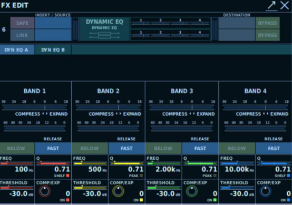
Task: Toggle Band 3 green ON indicator
Action: [x=215, y=200]
